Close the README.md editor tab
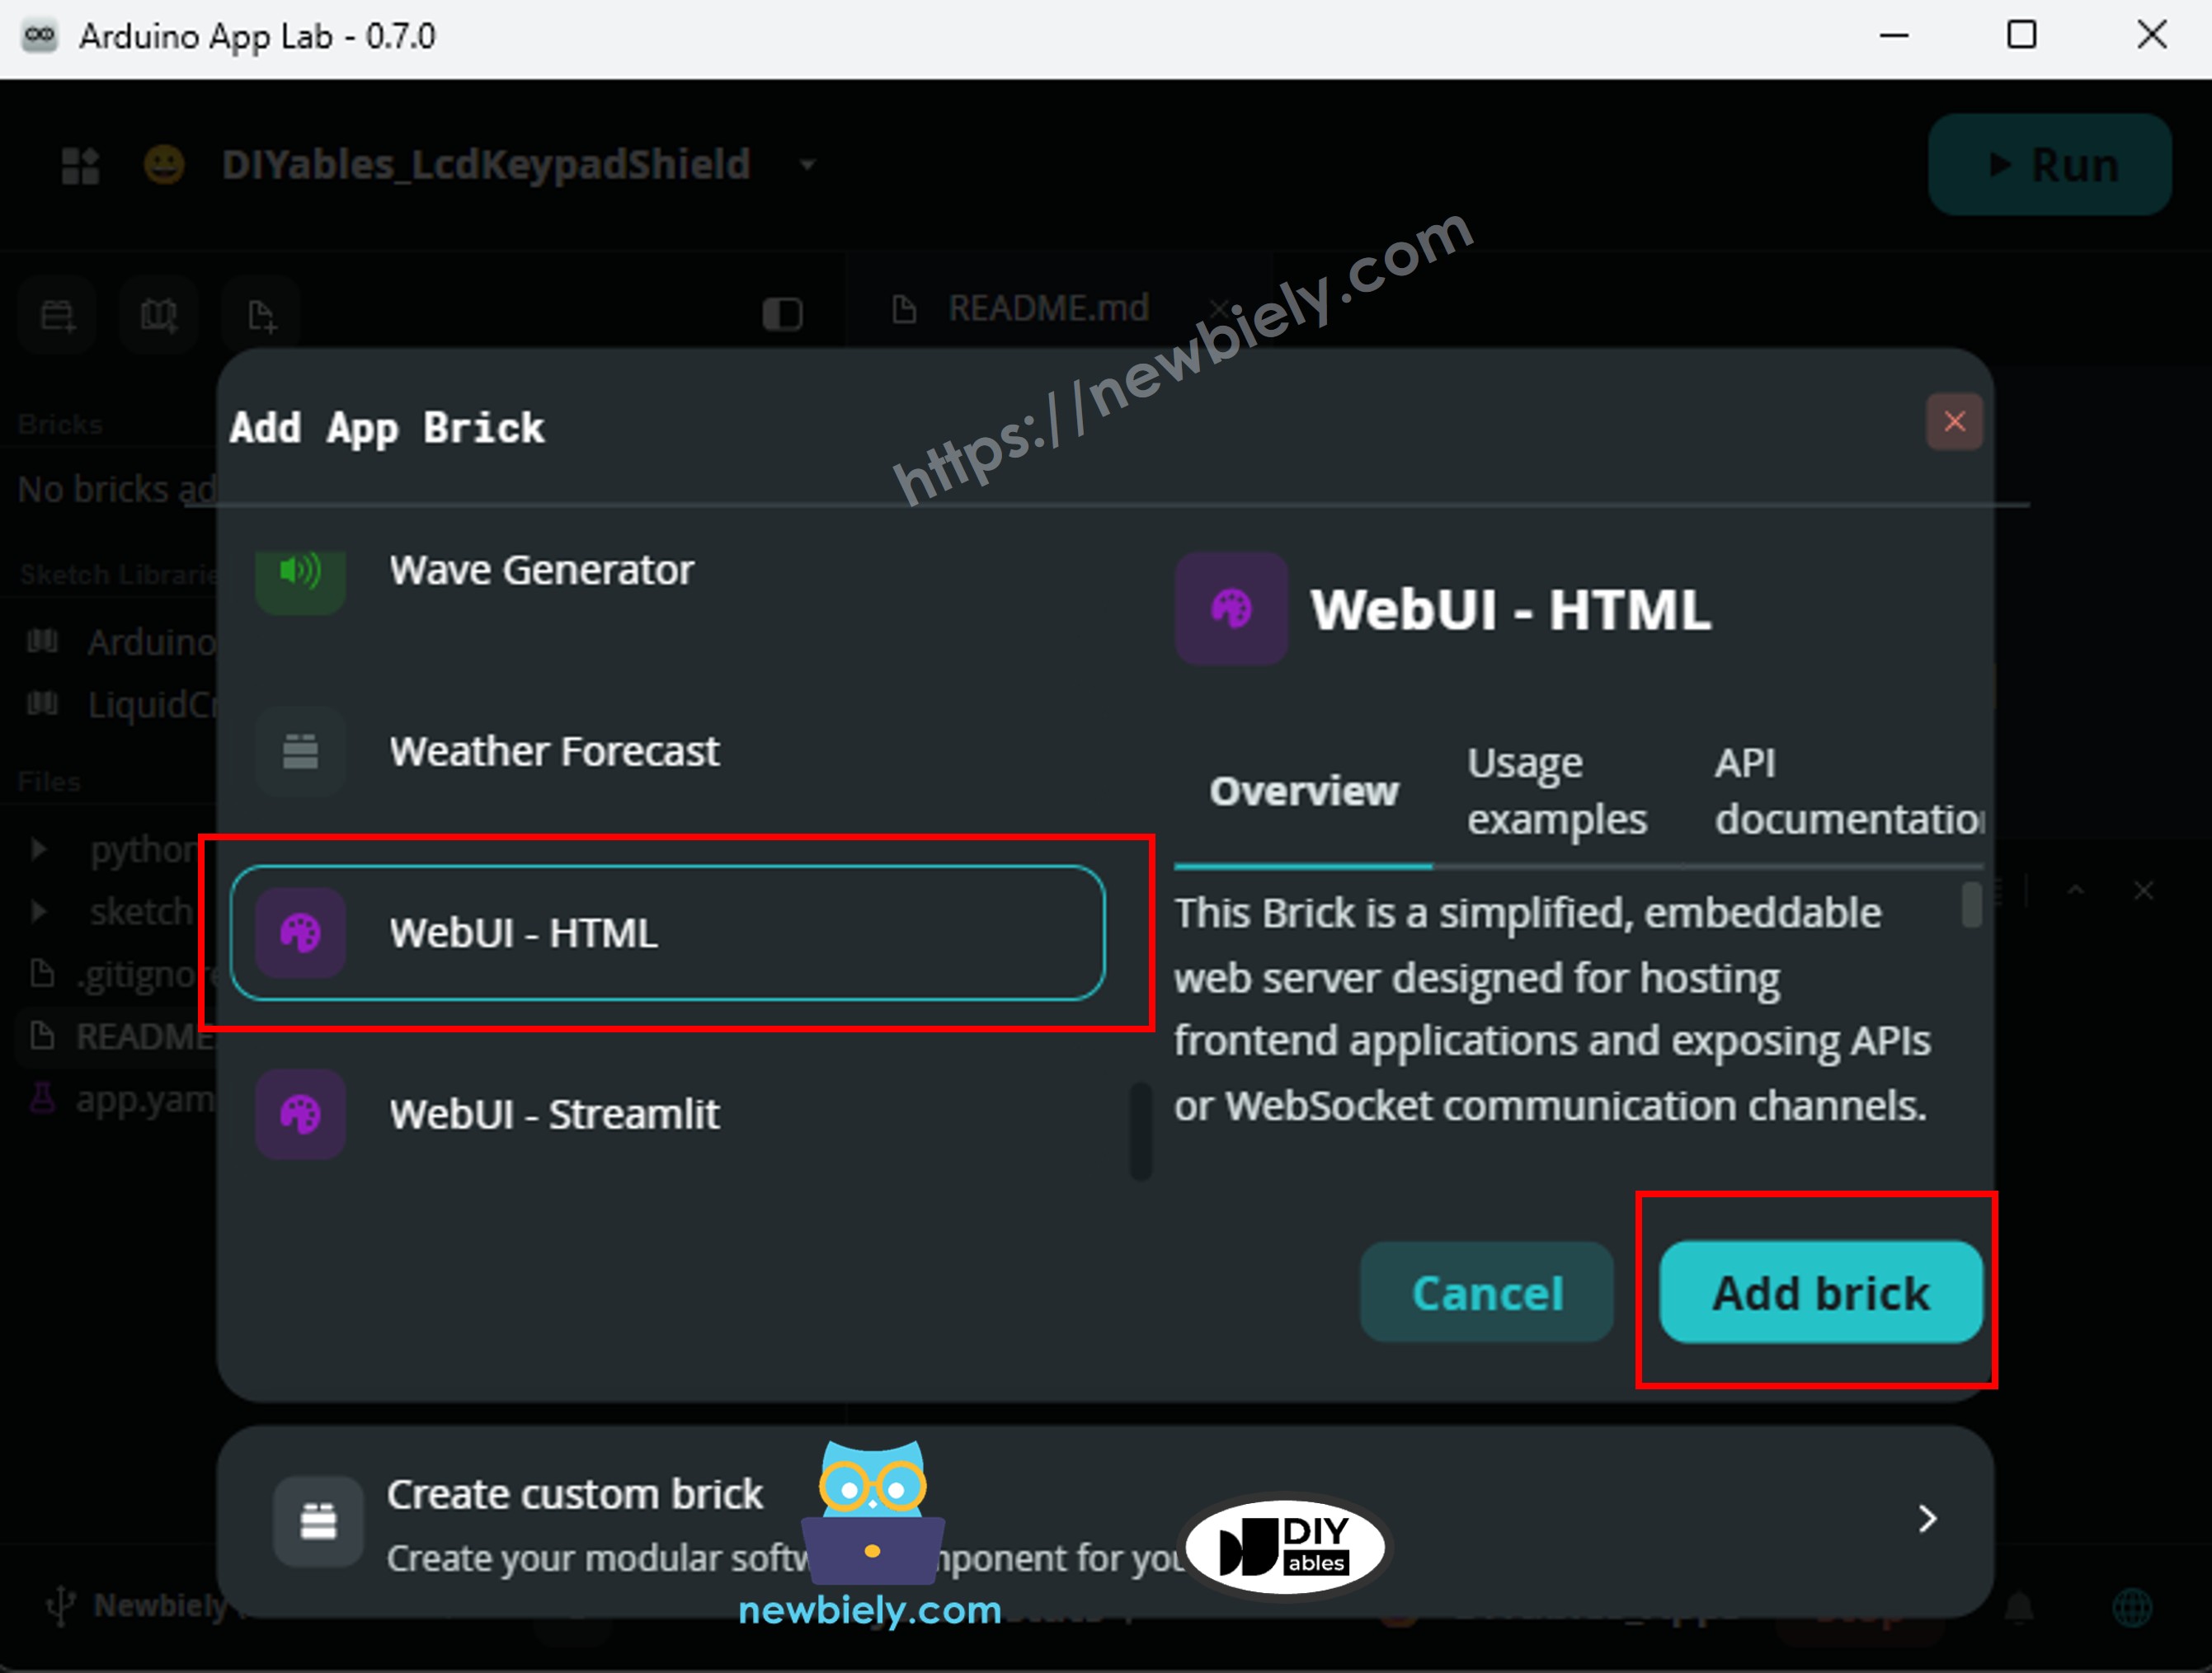This screenshot has width=2212, height=1673. pyautogui.click(x=1218, y=308)
